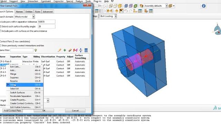Open the Plug-ins menu in the menu bar
This screenshot has height=124, width=221.
click(x=97, y=1)
